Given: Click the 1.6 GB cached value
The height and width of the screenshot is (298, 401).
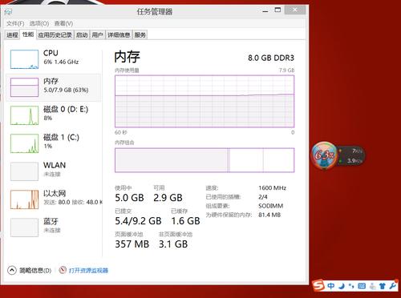Looking at the screenshot, I should pos(186,221).
